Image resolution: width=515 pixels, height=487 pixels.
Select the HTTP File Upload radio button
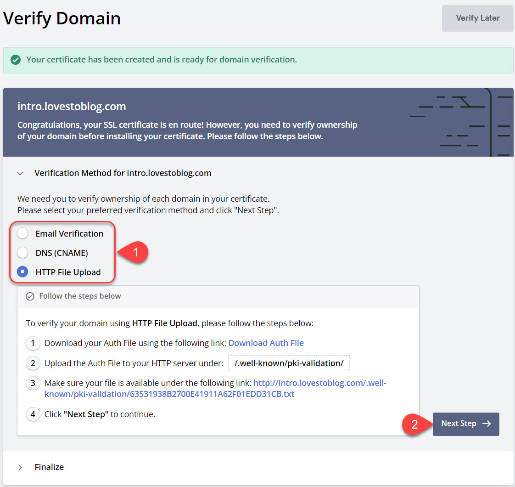[22, 272]
